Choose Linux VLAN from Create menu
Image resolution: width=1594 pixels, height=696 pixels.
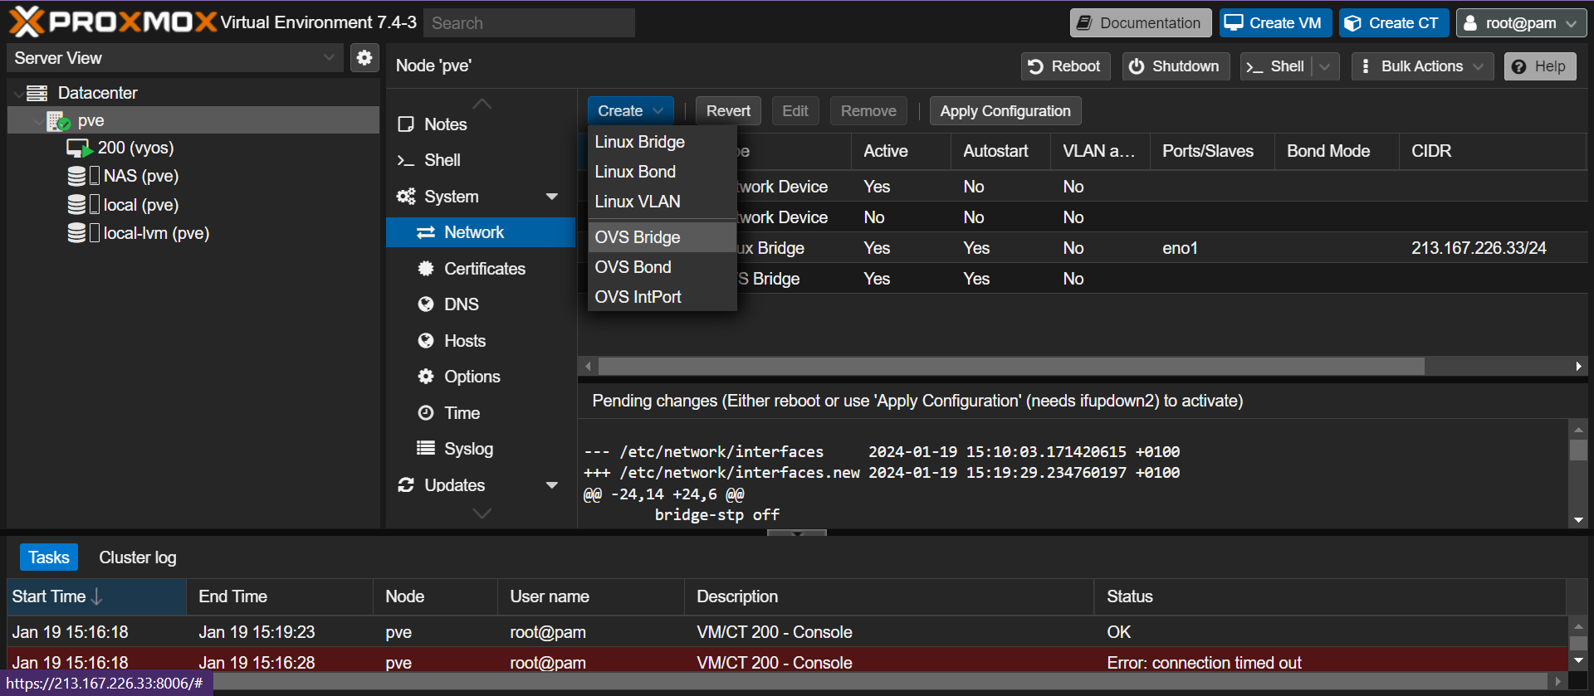pos(663,202)
